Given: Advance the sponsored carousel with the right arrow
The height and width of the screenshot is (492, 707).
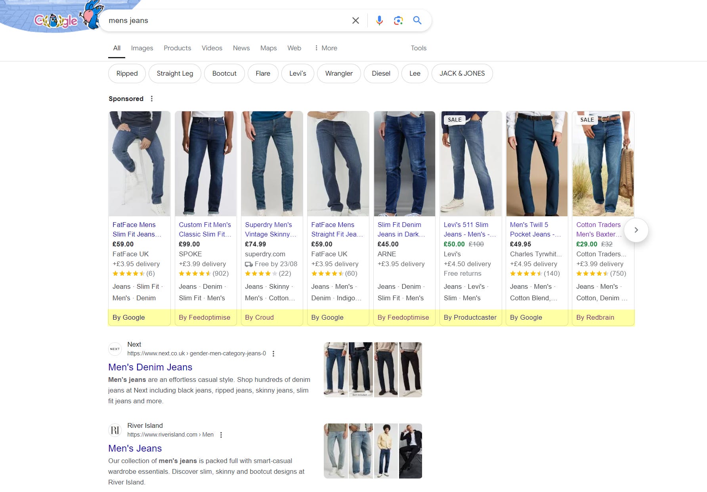Looking at the screenshot, I should pos(636,230).
